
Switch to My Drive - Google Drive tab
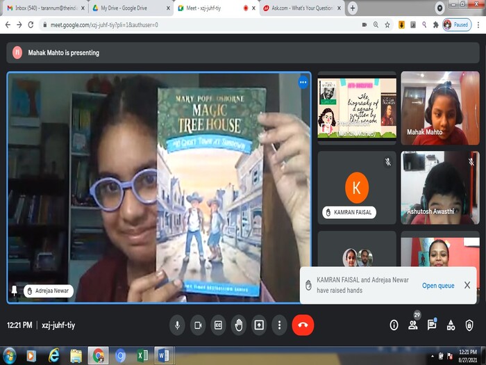pos(131,8)
